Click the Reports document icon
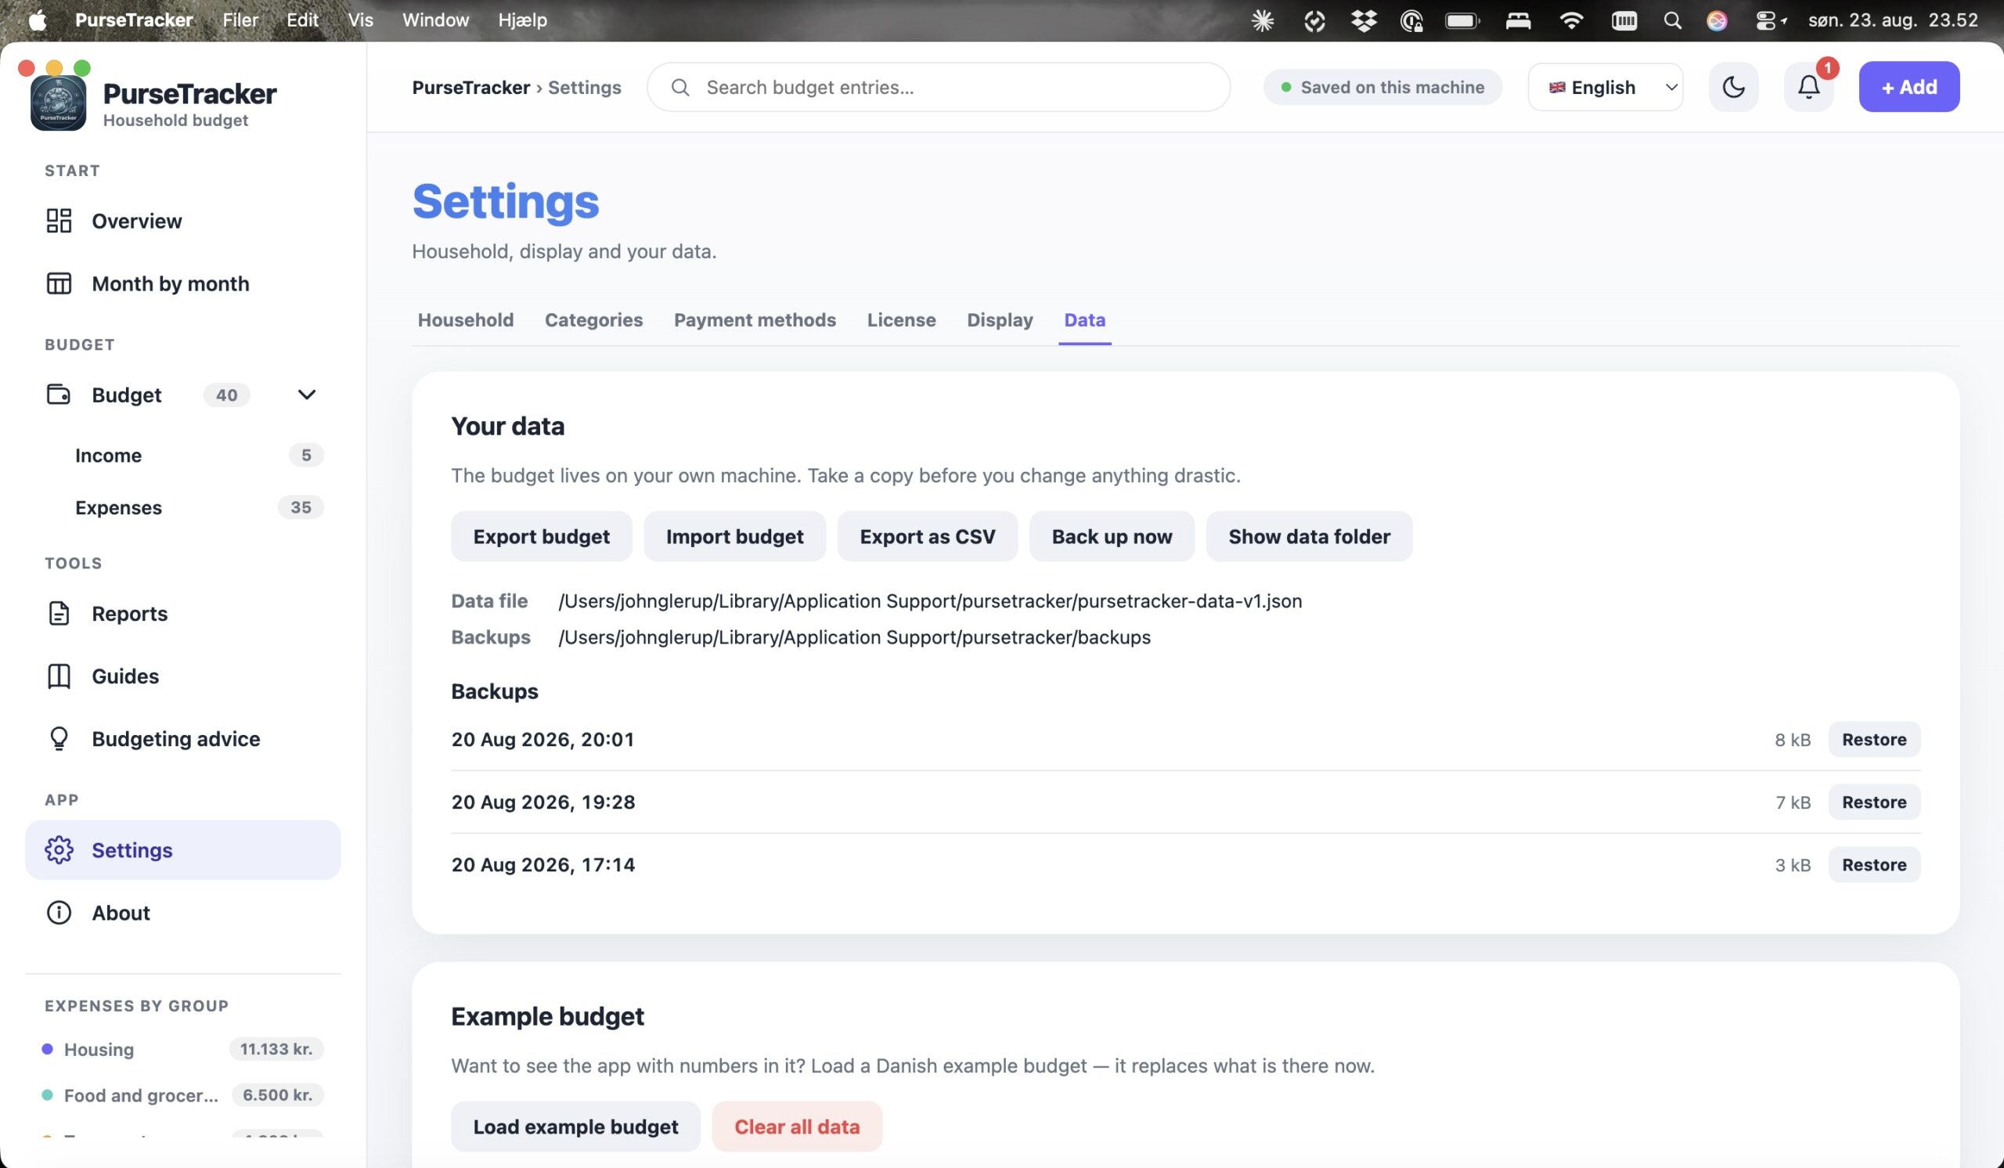 pyautogui.click(x=59, y=613)
